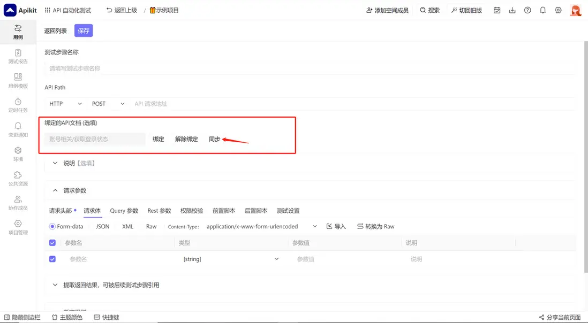This screenshot has width=588, height=323.
Task: Toggle the parameter row checkbox
Action: coord(52,259)
